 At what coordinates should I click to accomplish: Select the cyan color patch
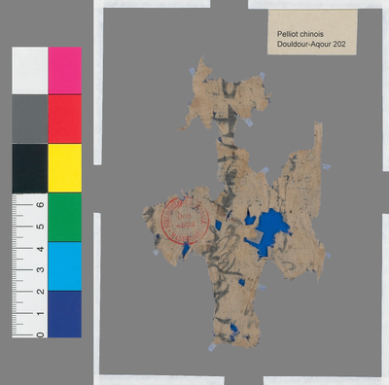point(65,266)
